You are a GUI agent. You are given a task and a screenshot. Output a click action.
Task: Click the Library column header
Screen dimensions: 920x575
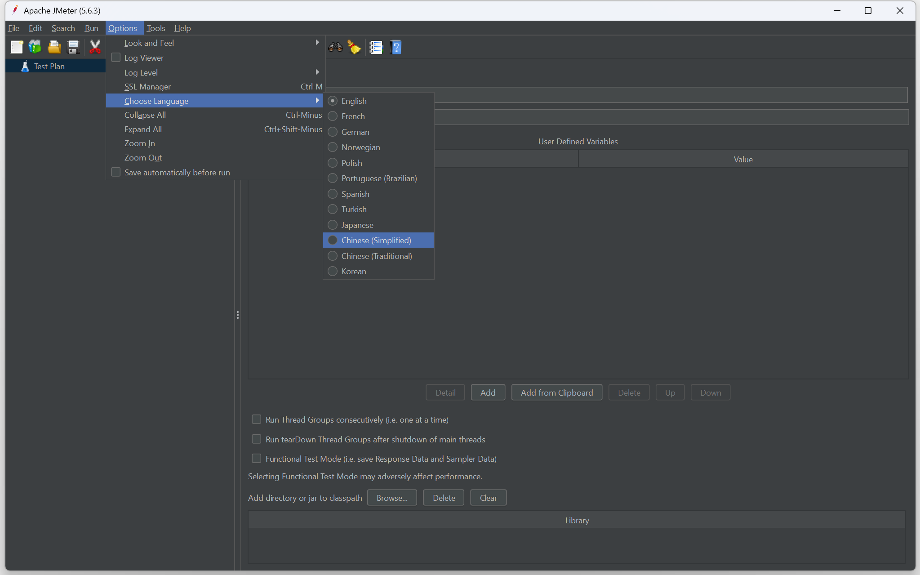click(577, 520)
